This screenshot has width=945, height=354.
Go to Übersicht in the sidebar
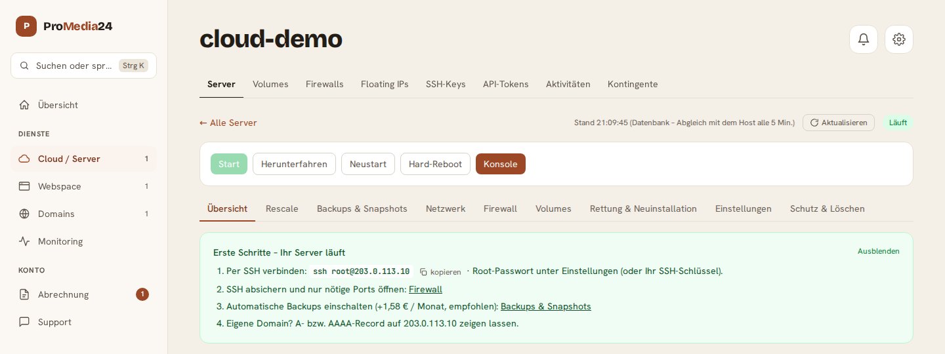83,105
